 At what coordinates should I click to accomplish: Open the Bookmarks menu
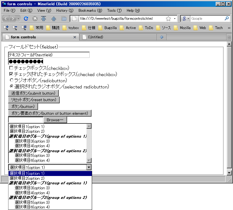[x=90, y=11]
